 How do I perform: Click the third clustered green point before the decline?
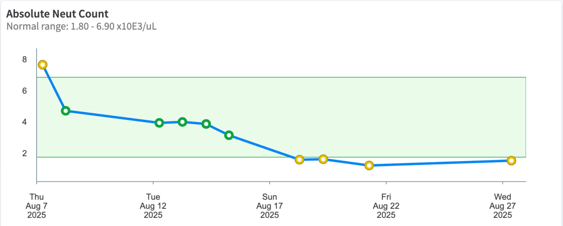pos(206,124)
